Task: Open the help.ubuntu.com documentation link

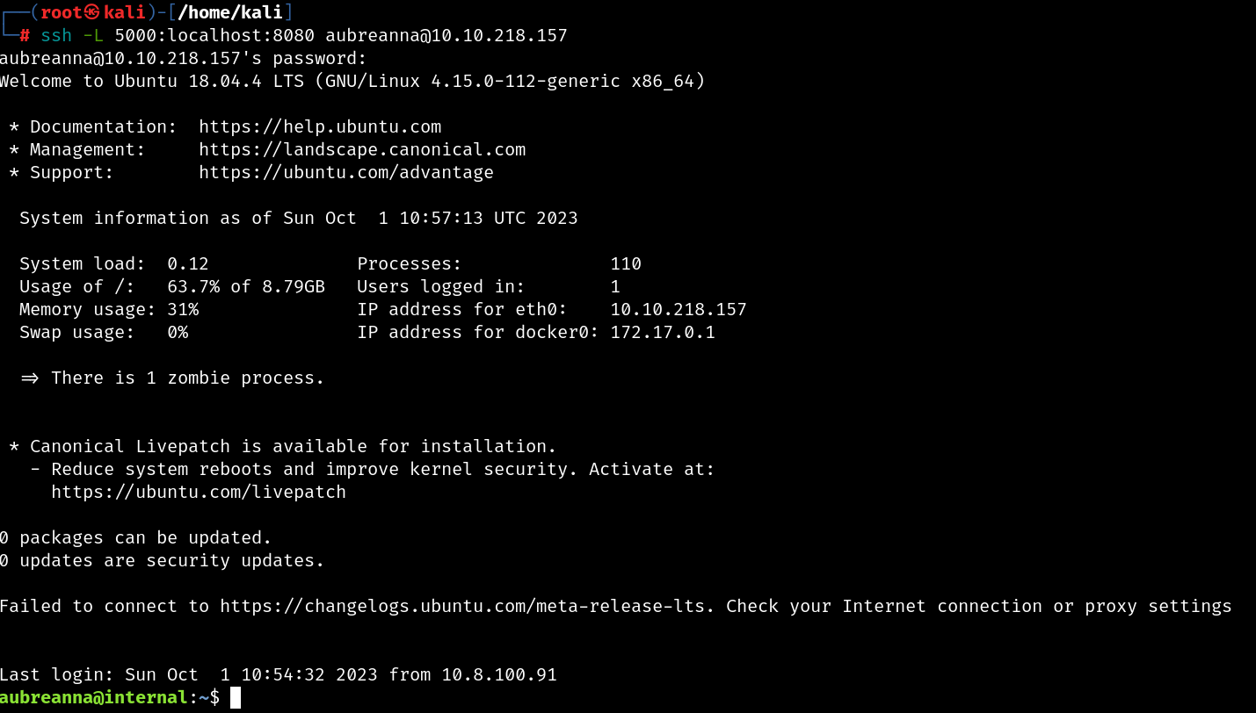Action: tap(320, 127)
